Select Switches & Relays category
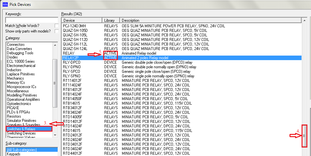311x156 pixels. click(x=29, y=129)
